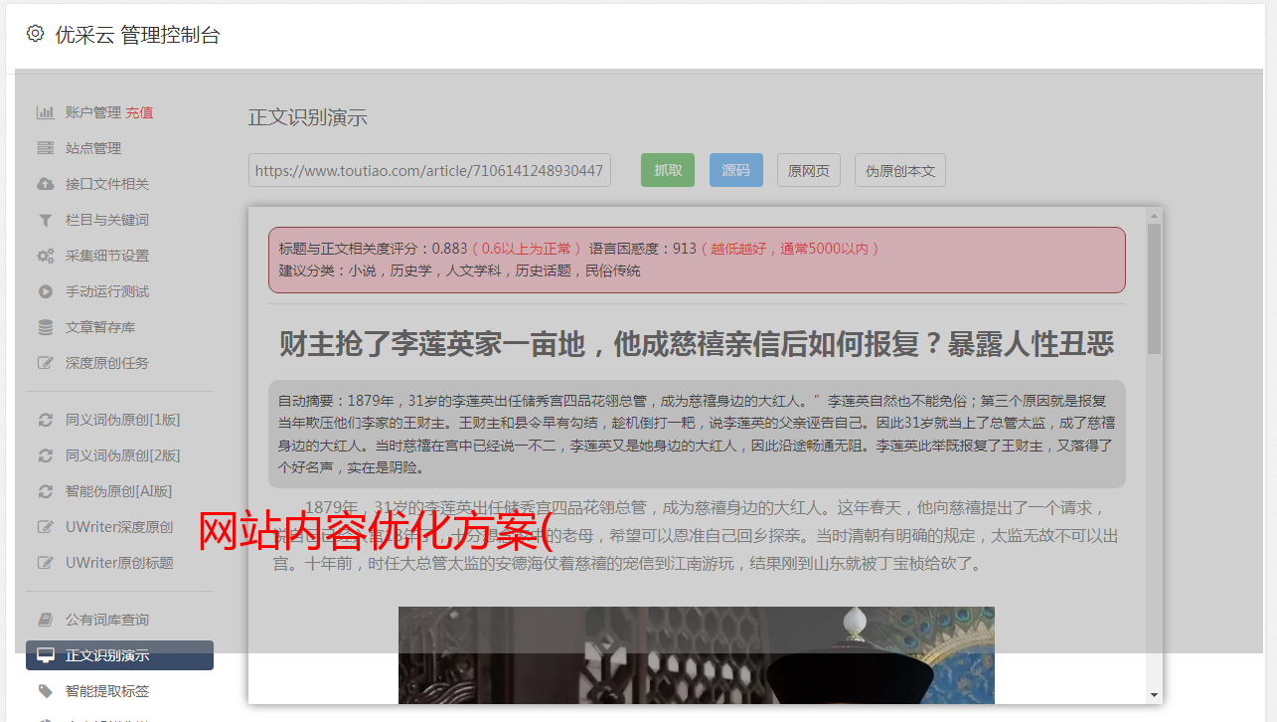This screenshot has width=1277, height=722.
Task: Click the bar chart icon for 账户管理
Action: click(x=45, y=112)
